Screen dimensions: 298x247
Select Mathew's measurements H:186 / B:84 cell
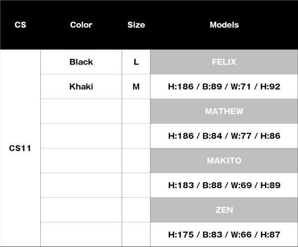[x=224, y=136]
